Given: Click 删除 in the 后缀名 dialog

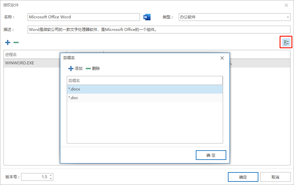Looking at the screenshot, I should 93,69.
